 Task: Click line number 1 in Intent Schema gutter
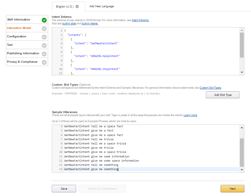coord(61,30)
